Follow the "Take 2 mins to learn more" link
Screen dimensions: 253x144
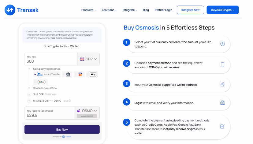click(x=63, y=38)
